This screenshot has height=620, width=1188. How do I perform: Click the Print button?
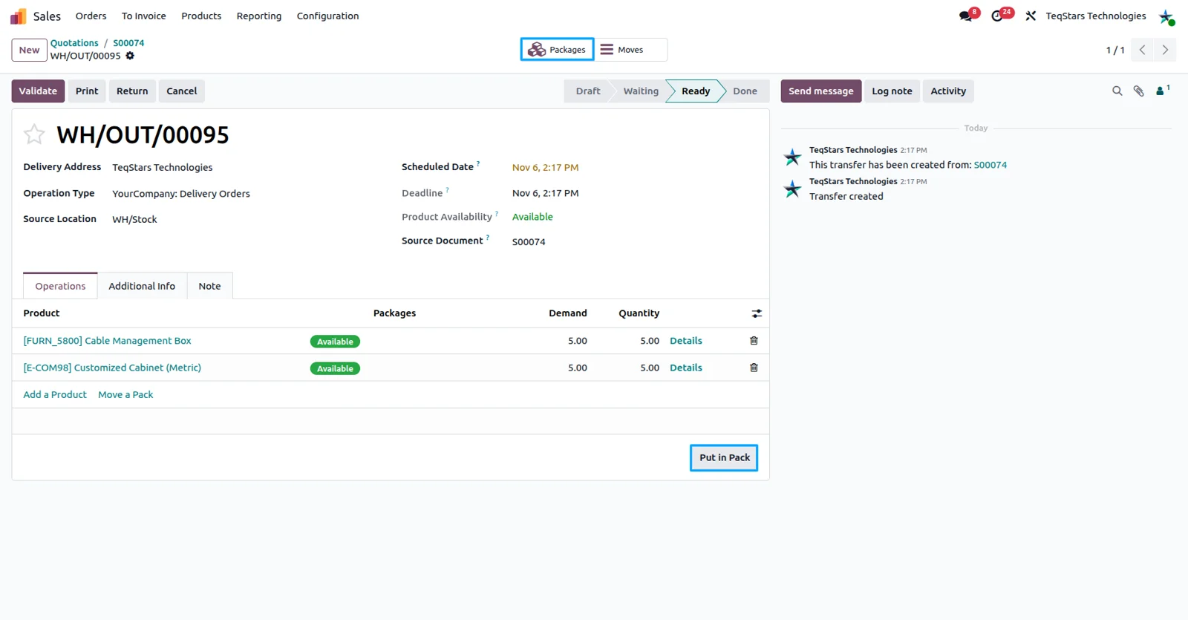tap(87, 91)
